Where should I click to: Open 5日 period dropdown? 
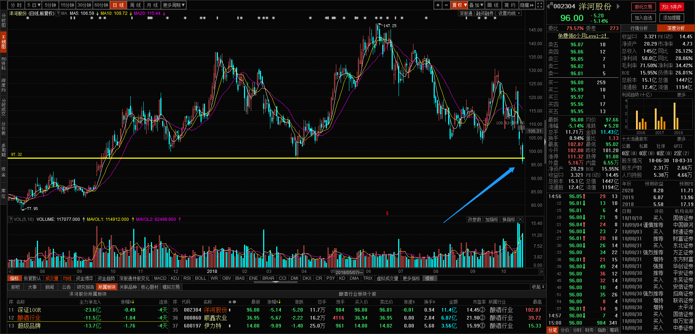point(34,5)
